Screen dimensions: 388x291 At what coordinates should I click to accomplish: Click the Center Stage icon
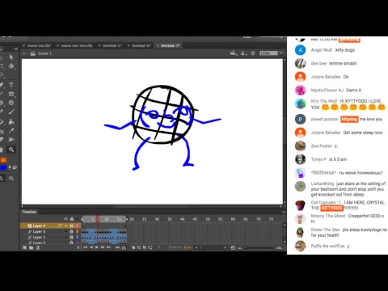click(253, 53)
